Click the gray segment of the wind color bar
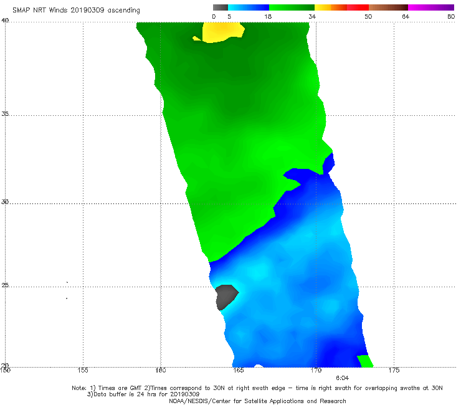Screen dimensions: 461x405 (221, 7)
